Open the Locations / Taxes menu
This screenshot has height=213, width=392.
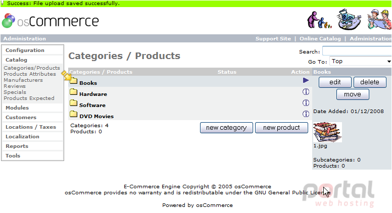pos(32,127)
